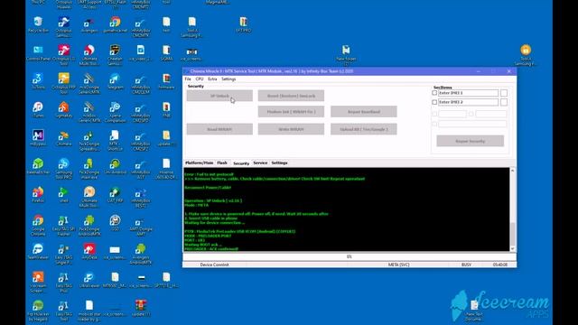The width and height of the screenshot is (578, 325).
Task: Click the SP Unlock button
Action: pos(219,96)
